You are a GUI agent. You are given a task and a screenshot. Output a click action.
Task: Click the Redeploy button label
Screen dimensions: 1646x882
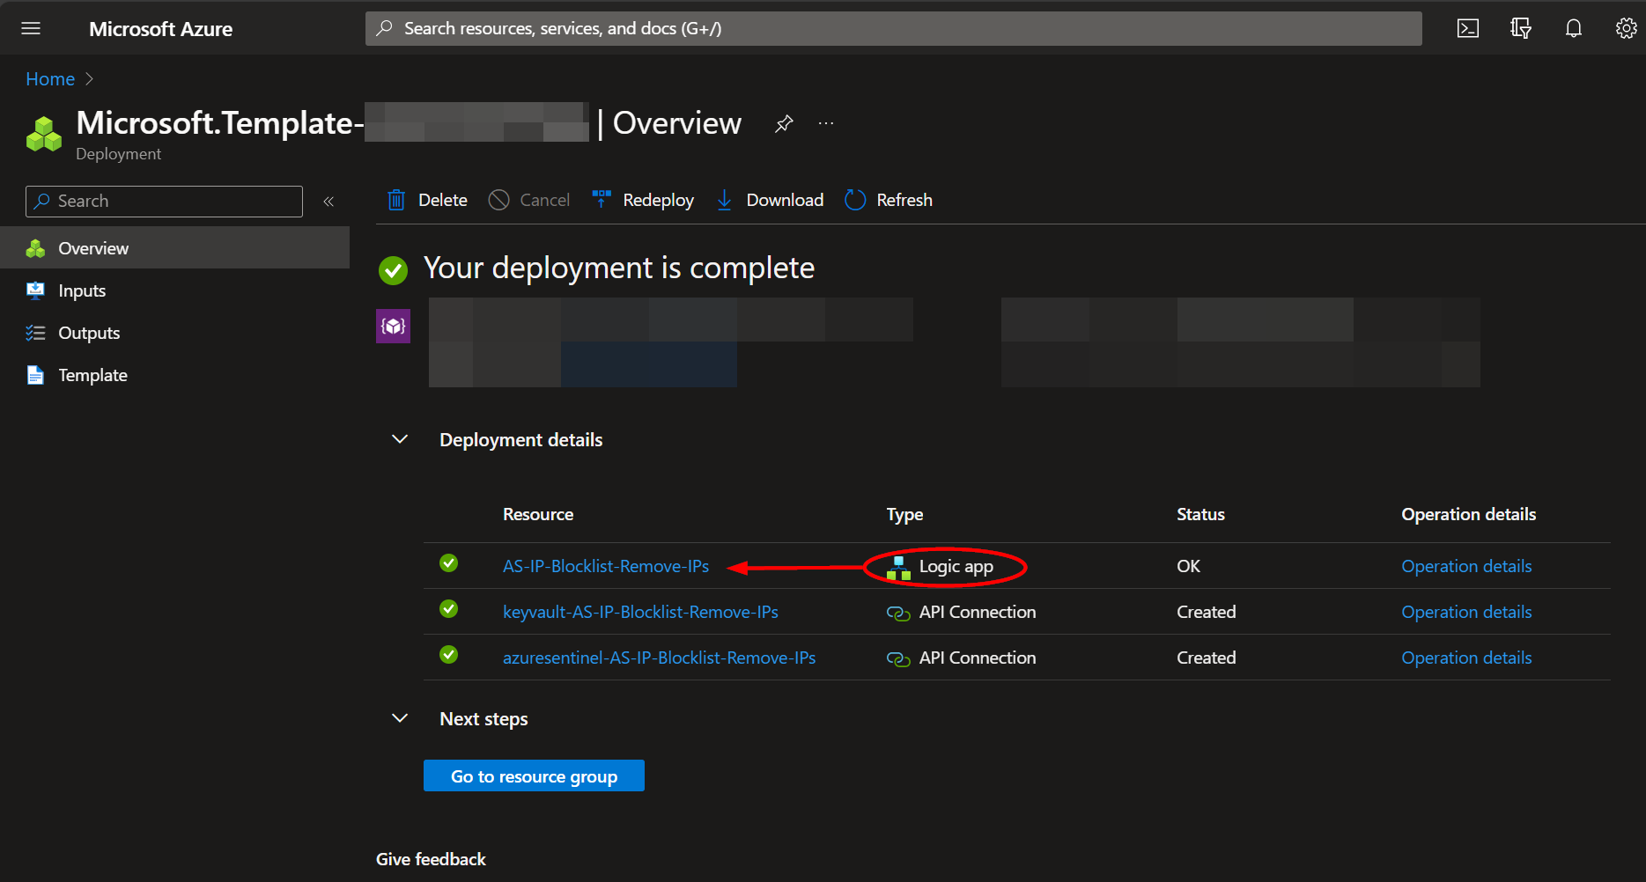(x=658, y=200)
